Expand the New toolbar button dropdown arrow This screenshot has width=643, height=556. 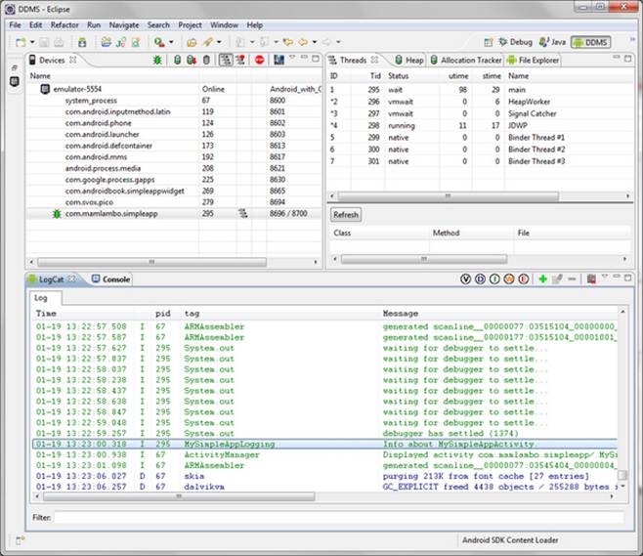click(32, 43)
